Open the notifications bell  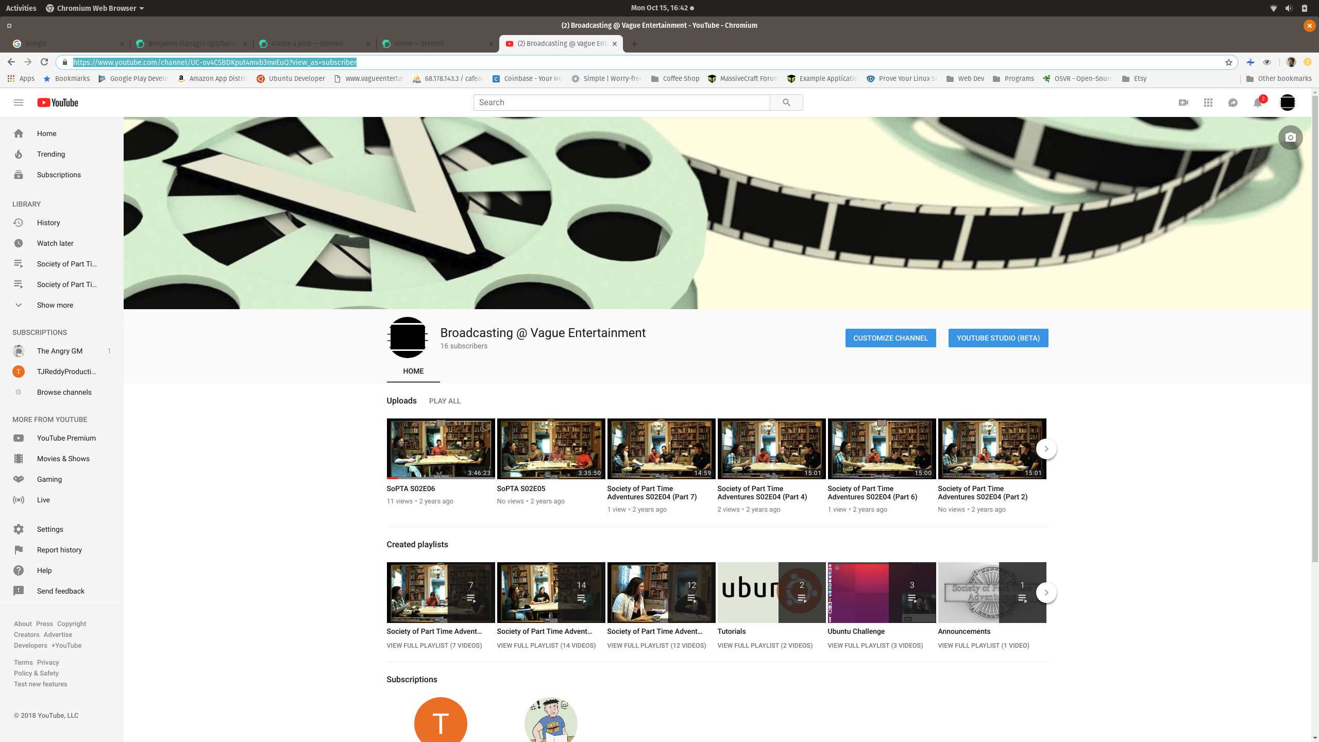pyautogui.click(x=1258, y=103)
